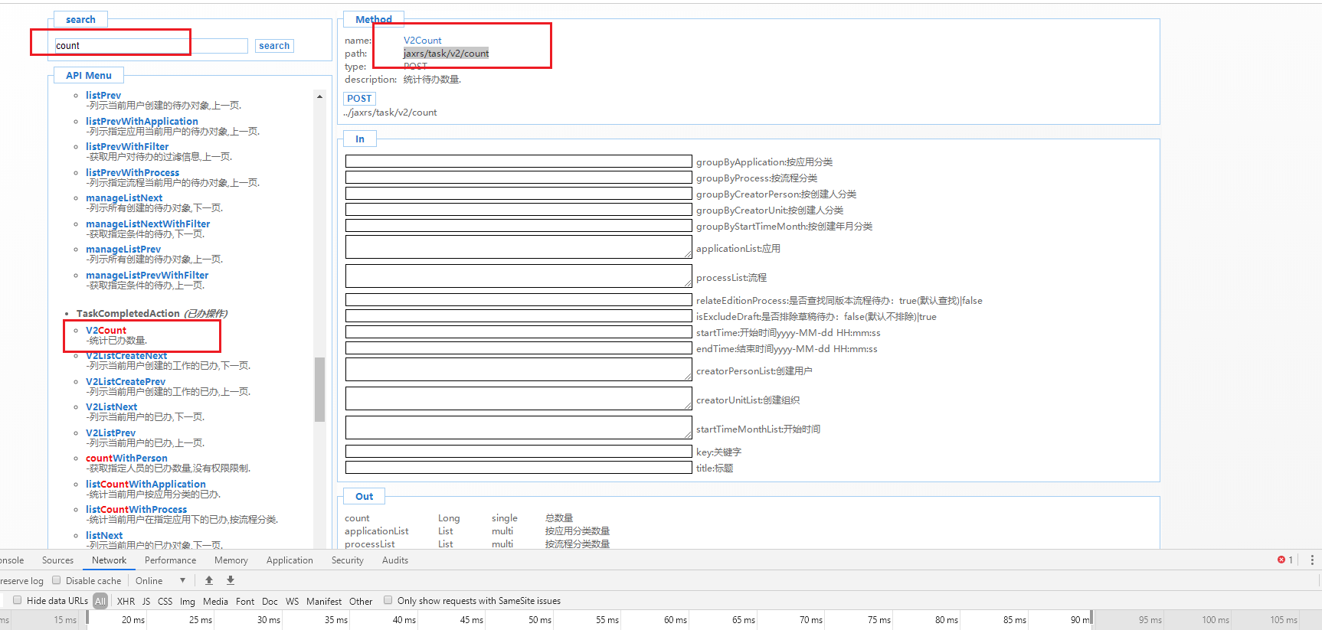Select the XHR request type filter
The image size is (1322, 630).
(126, 602)
